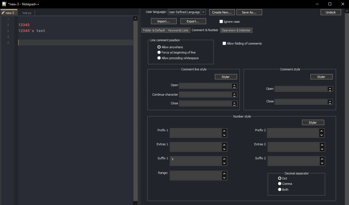Click the spinner of Comment style Open field
The width and height of the screenshot is (349, 205).
coord(330,89)
